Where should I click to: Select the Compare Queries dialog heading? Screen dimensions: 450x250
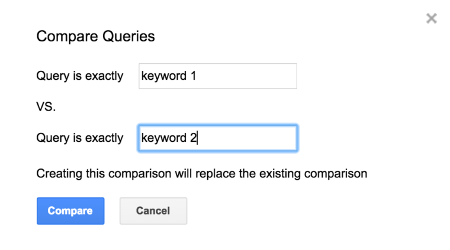[x=95, y=37]
